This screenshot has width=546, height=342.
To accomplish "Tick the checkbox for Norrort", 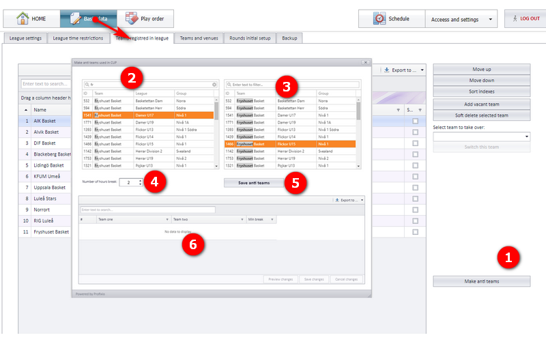I will click(x=415, y=210).
